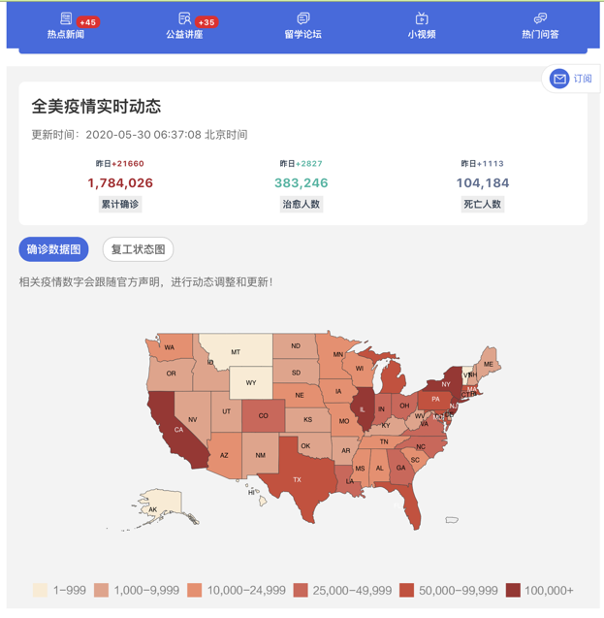Image resolution: width=604 pixels, height=618 pixels.
Task: Click Illinois on the map
Action: (363, 408)
